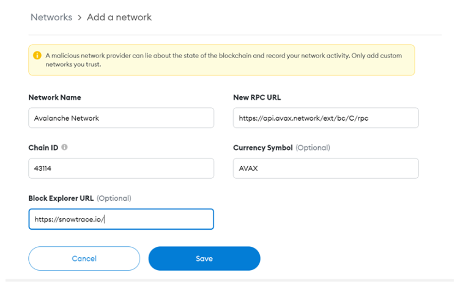
Task: Click the Block Explorer URL label
Action: (61, 198)
